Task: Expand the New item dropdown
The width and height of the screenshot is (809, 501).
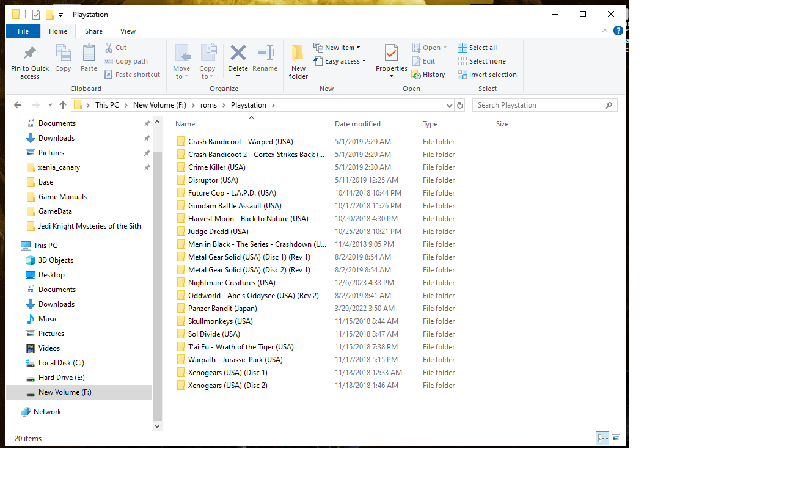Action: tap(337, 48)
